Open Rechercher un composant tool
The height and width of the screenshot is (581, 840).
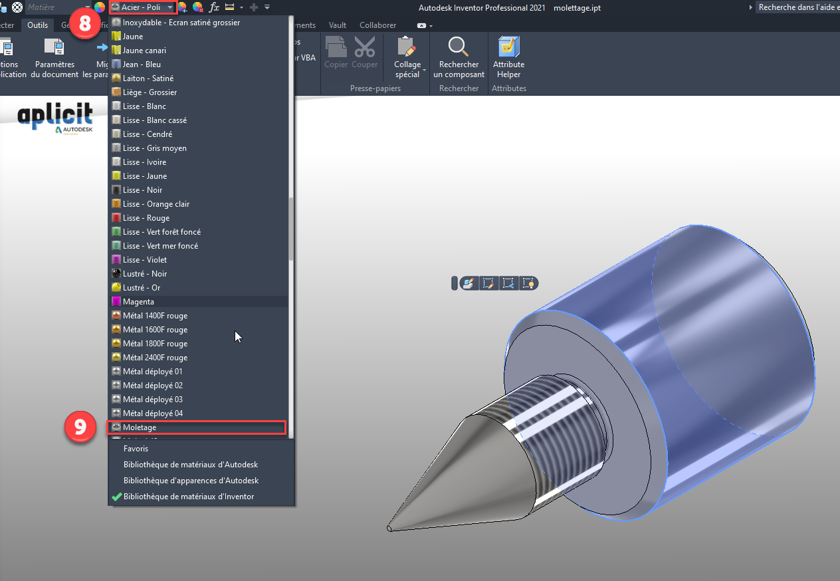point(459,57)
